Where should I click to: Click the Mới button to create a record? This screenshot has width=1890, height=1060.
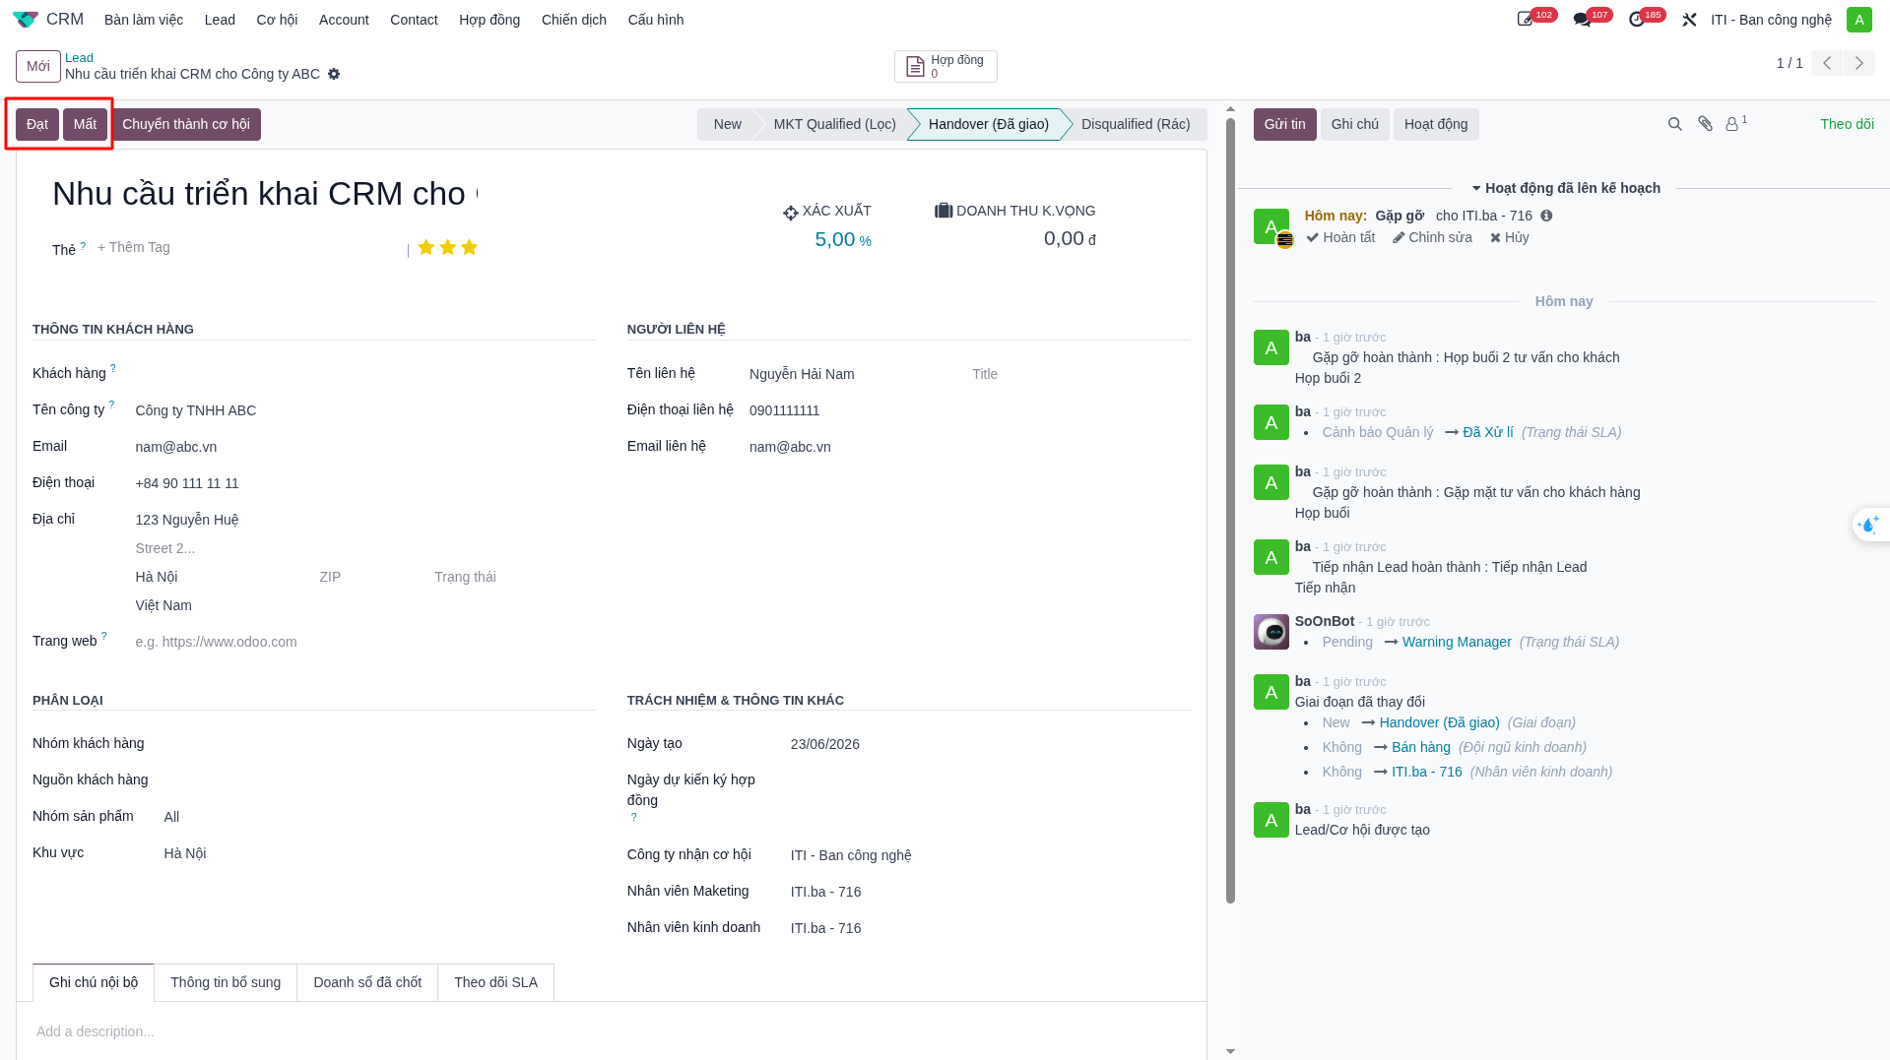click(38, 66)
